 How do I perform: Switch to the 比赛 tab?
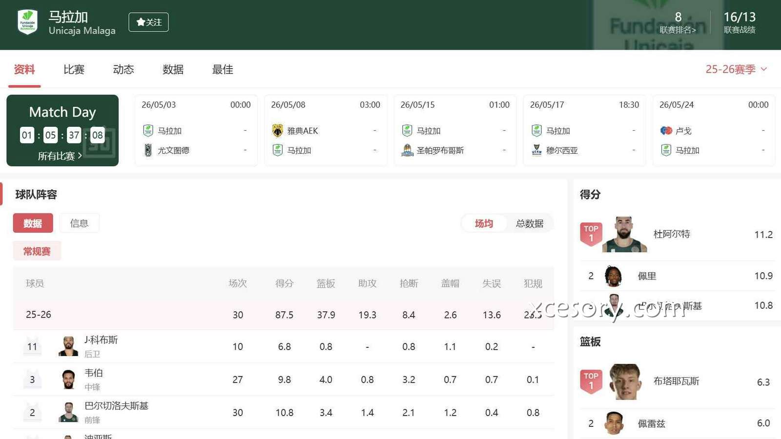74,69
